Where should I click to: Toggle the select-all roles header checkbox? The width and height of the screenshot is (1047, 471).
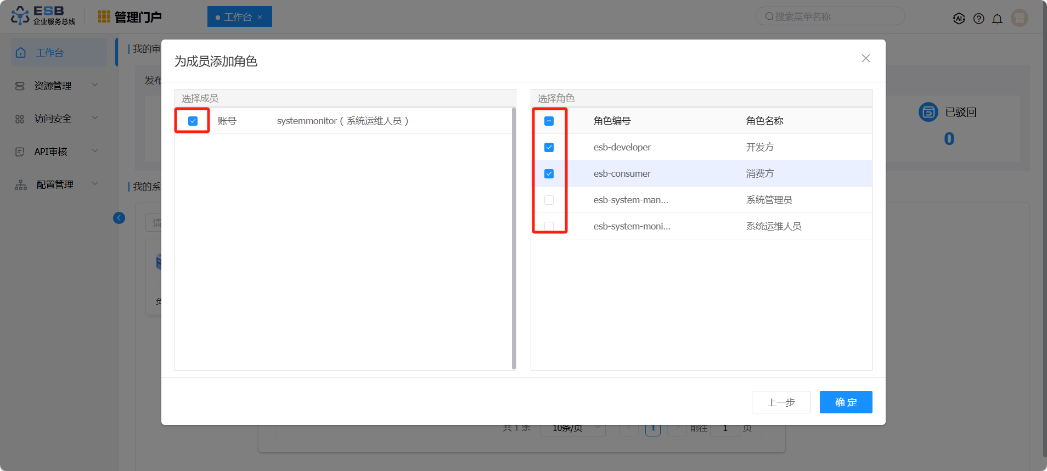[549, 121]
